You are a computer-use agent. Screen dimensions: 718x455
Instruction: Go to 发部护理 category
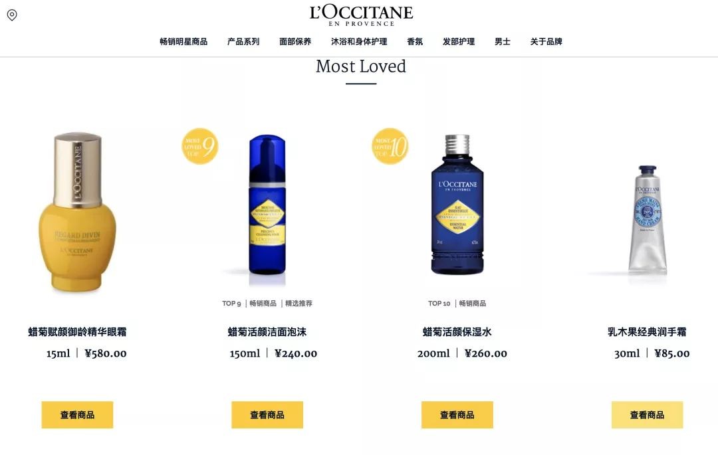click(x=458, y=42)
